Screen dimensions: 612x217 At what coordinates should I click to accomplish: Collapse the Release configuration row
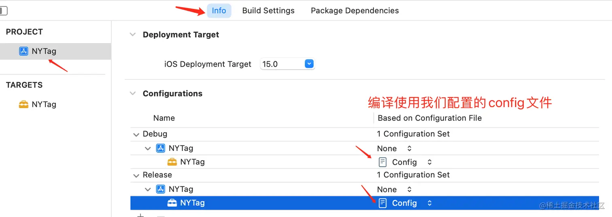(x=136, y=175)
